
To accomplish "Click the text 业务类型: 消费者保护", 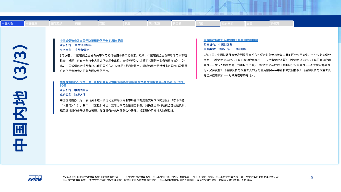I will point(74,50).
